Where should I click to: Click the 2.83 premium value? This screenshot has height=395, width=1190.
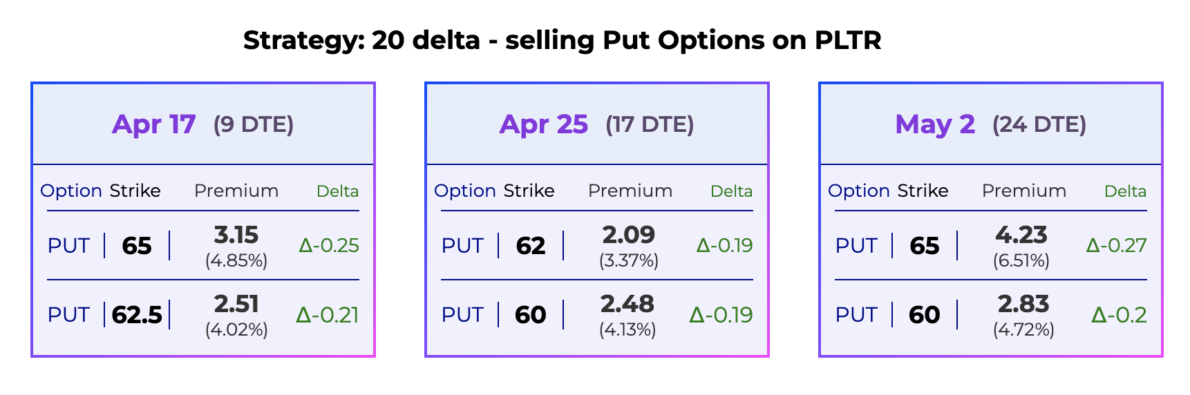pyautogui.click(x=1023, y=305)
